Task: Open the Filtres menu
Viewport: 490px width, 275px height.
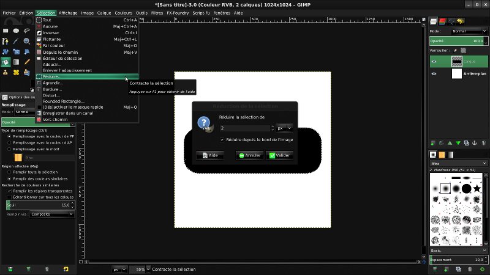Action: click(157, 13)
